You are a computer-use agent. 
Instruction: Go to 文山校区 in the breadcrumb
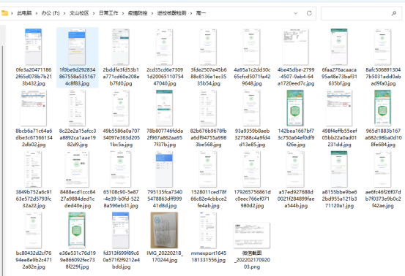(x=79, y=13)
